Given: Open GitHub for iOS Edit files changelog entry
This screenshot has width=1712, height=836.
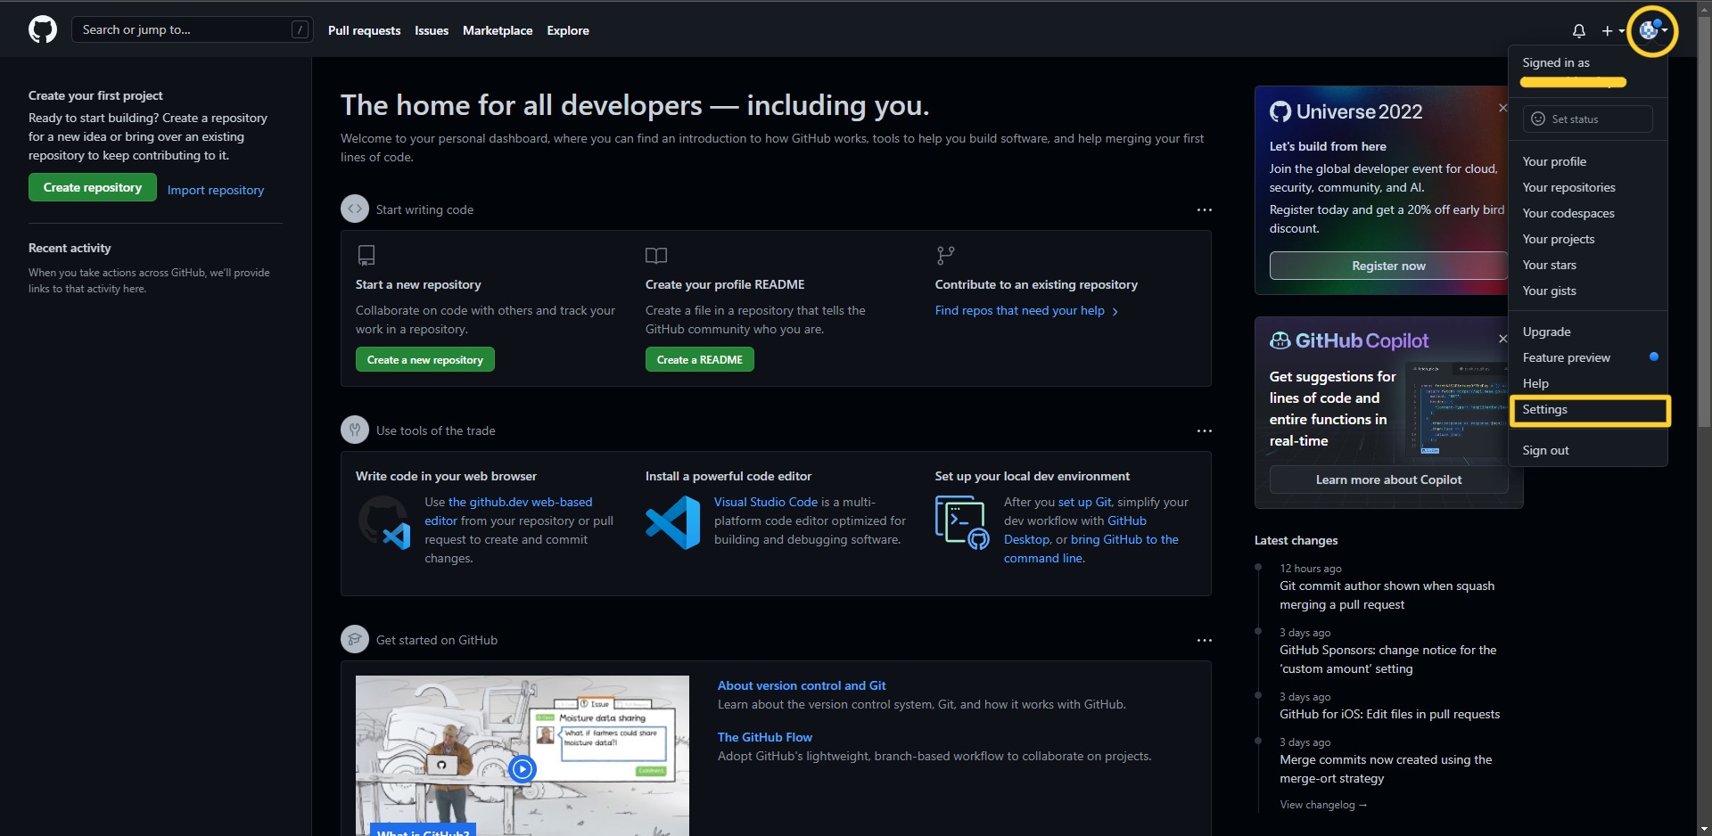Looking at the screenshot, I should click(x=1389, y=714).
